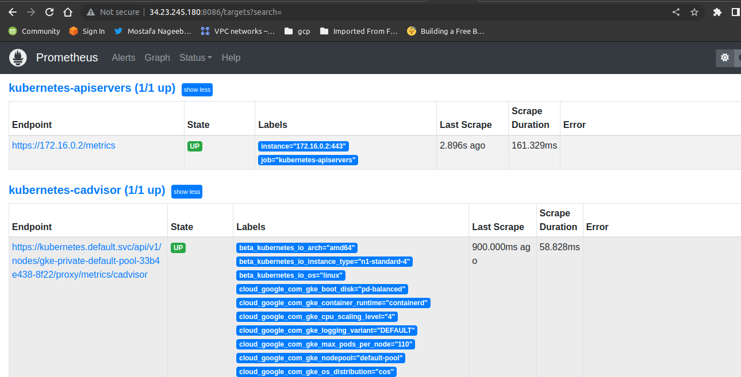The width and height of the screenshot is (741, 377).
Task: Click the UP badge for cadvisor row
Action: click(x=178, y=248)
